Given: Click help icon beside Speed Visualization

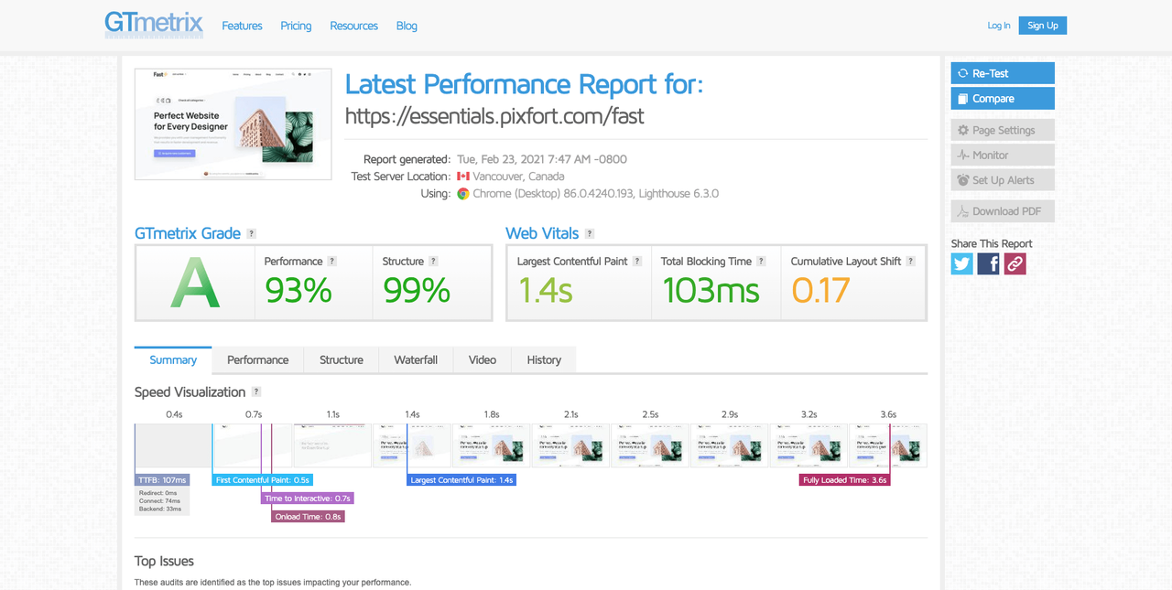Looking at the screenshot, I should pos(256,392).
